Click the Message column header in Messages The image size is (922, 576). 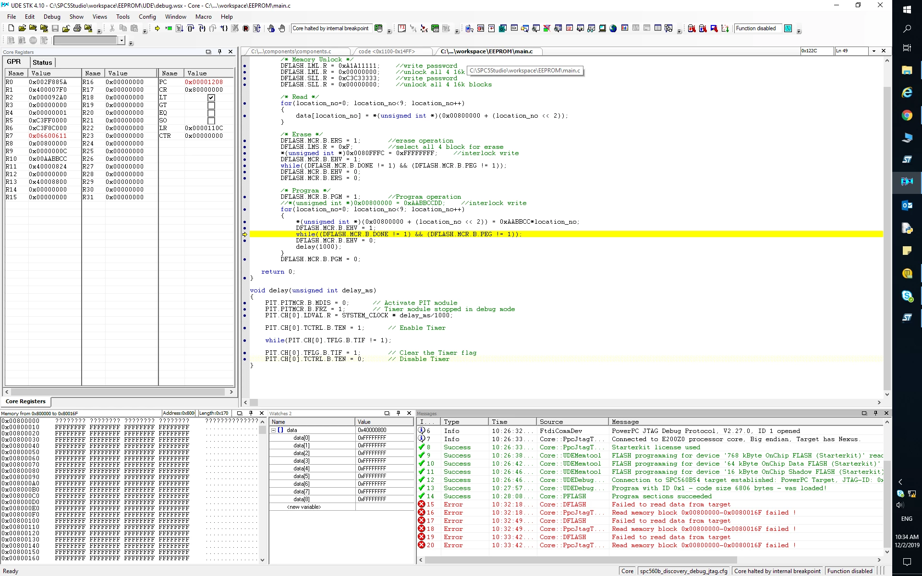(x=746, y=422)
